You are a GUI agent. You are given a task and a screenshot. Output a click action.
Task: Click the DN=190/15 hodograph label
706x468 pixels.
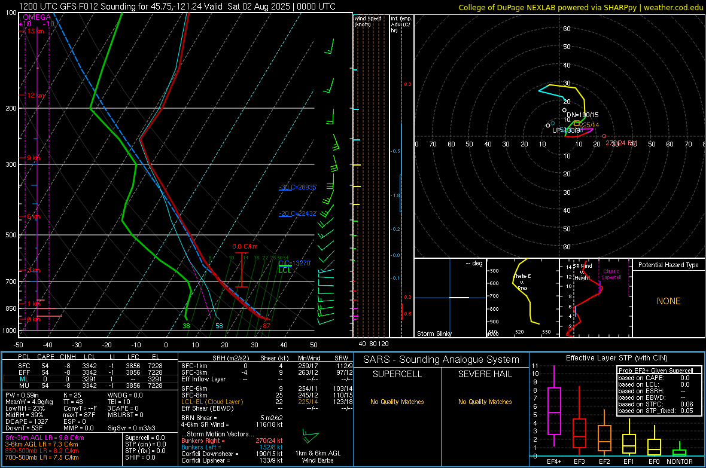pyautogui.click(x=583, y=115)
